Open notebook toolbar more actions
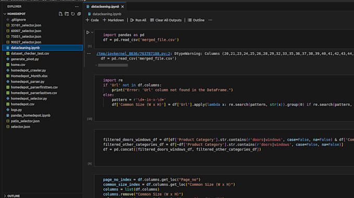 pyautogui.click(x=210, y=20)
